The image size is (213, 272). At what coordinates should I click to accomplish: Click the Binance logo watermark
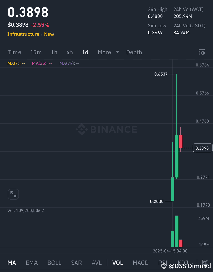point(106,130)
